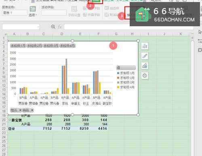Collapse the 薛宝钗 row group
Image resolution: width=202 pixels, height=156 pixels.
pyautogui.click(x=9, y=120)
